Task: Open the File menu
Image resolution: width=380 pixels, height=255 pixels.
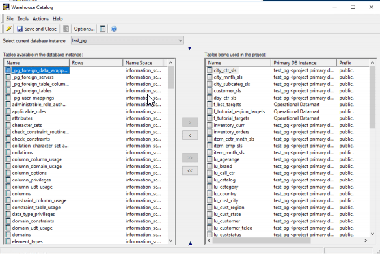Action: pyautogui.click(x=10, y=19)
